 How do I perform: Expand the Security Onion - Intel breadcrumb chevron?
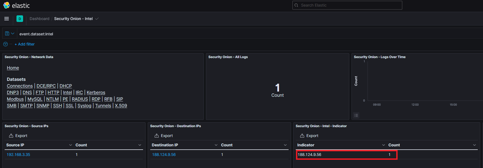pyautogui.click(x=97, y=19)
